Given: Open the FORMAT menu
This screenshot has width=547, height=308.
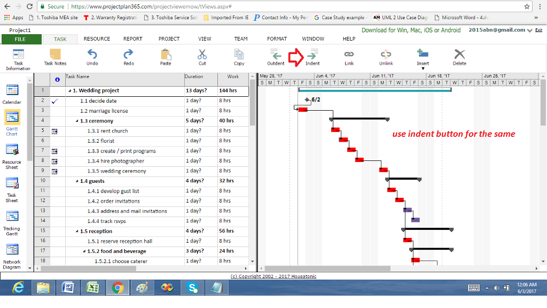Looking at the screenshot, I should tap(277, 38).
